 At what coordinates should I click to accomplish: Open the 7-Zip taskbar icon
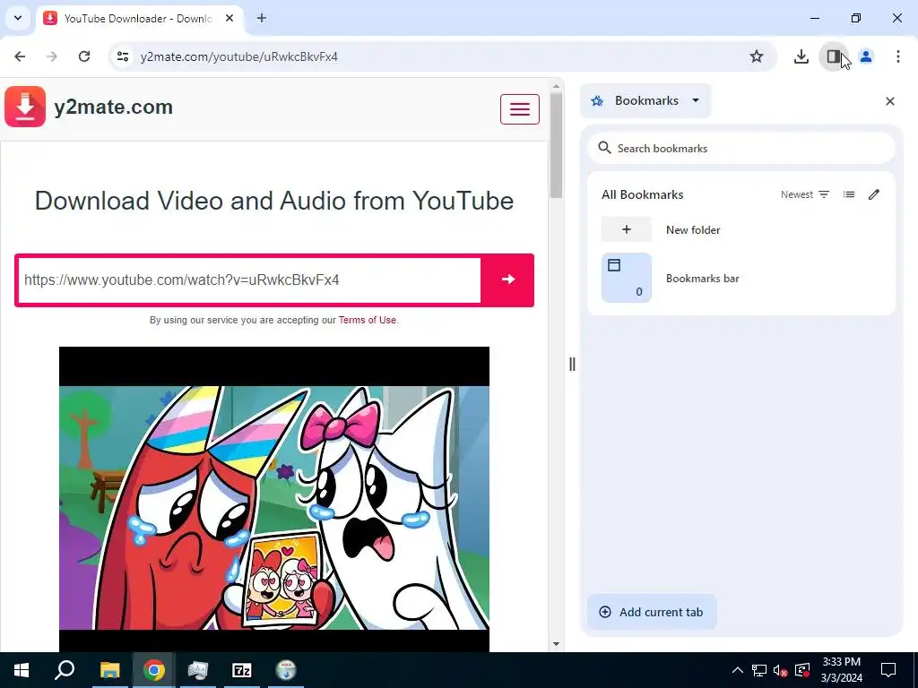pyautogui.click(x=242, y=670)
